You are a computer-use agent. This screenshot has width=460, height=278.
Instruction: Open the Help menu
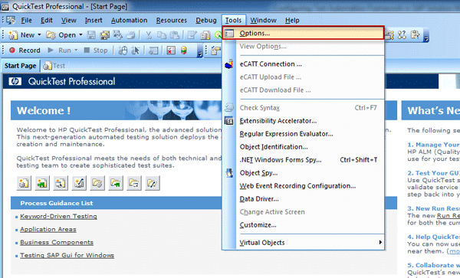click(292, 20)
